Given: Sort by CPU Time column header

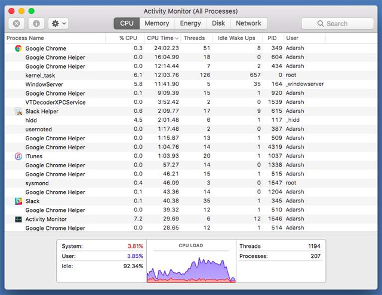Looking at the screenshot, I should [x=161, y=38].
